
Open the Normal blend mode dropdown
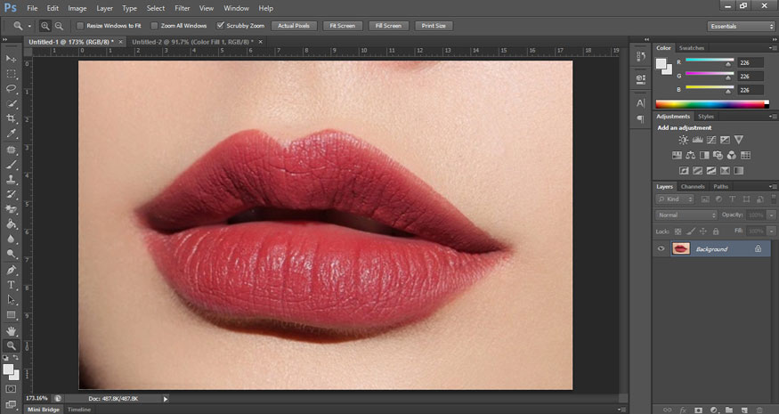point(686,215)
